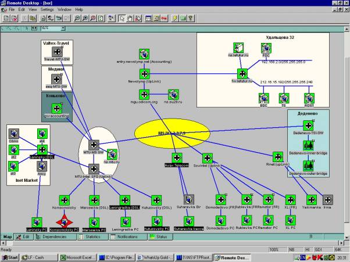This screenshot has height=262, width=350.
Task: Open the View menu
Action: (33, 10)
